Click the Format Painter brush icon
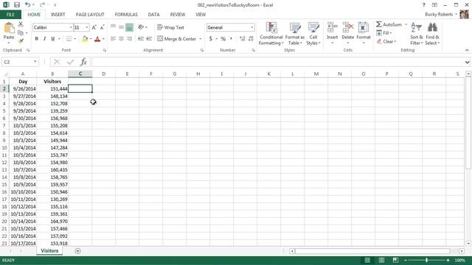This screenshot has height=265, width=472. pos(21,40)
